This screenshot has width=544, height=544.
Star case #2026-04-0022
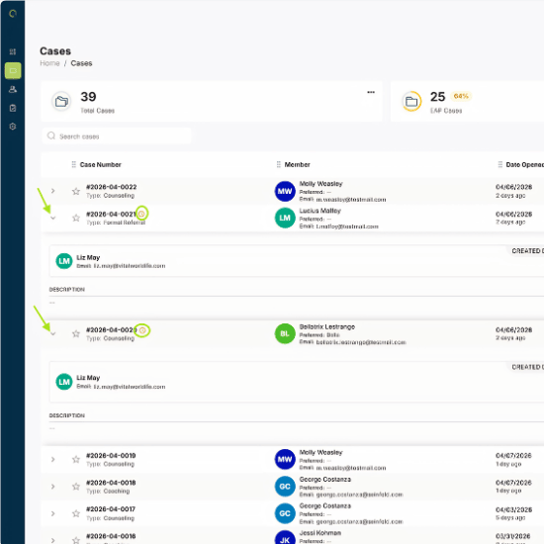(76, 191)
